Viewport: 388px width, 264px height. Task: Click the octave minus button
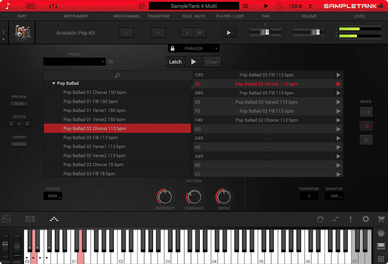11,123
